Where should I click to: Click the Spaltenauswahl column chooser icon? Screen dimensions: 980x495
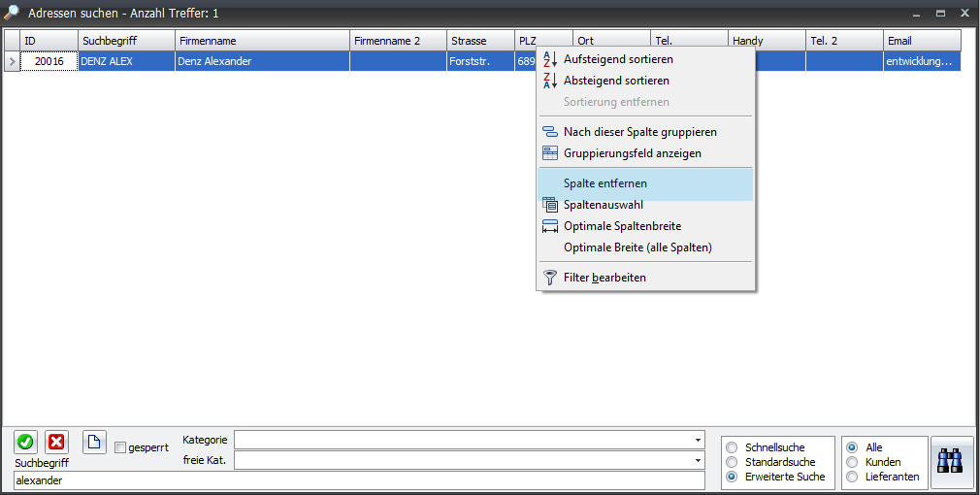point(550,205)
